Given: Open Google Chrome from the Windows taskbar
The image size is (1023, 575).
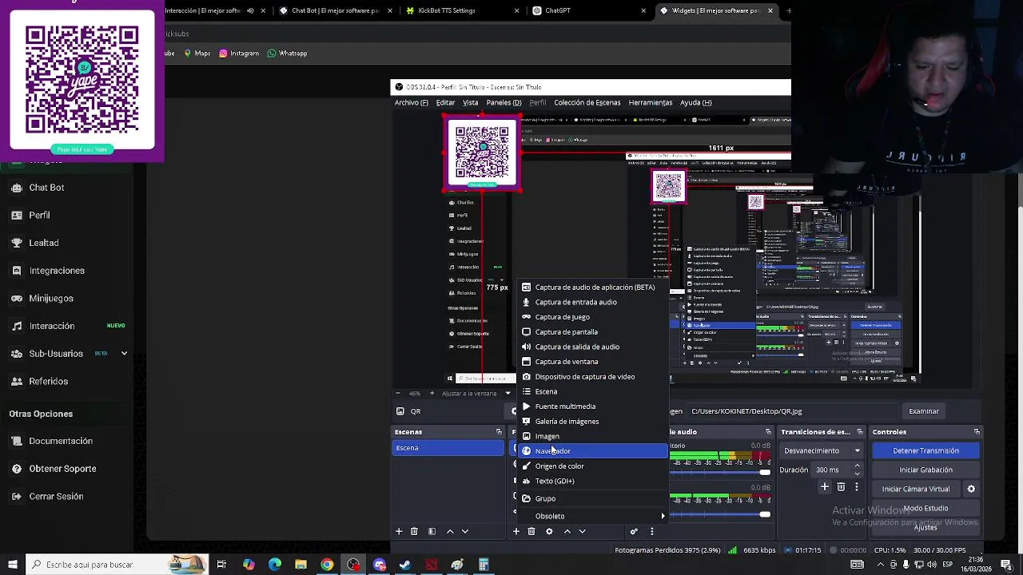Looking at the screenshot, I should coord(327,565).
